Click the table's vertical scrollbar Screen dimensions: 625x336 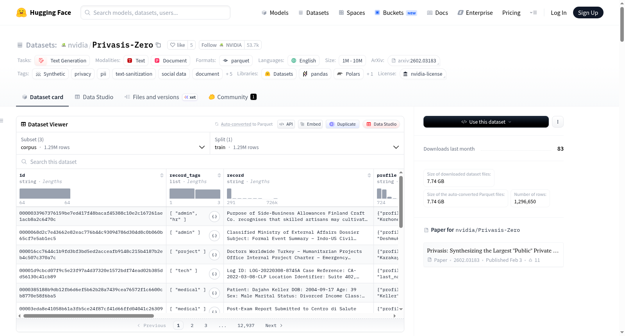pos(401,202)
